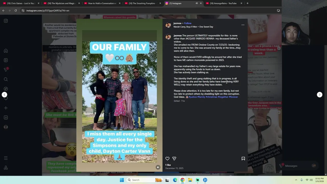
Task: Follow the jazmoa account
Action: 188,23
